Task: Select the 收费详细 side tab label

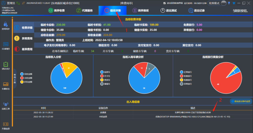Action: 27,28
